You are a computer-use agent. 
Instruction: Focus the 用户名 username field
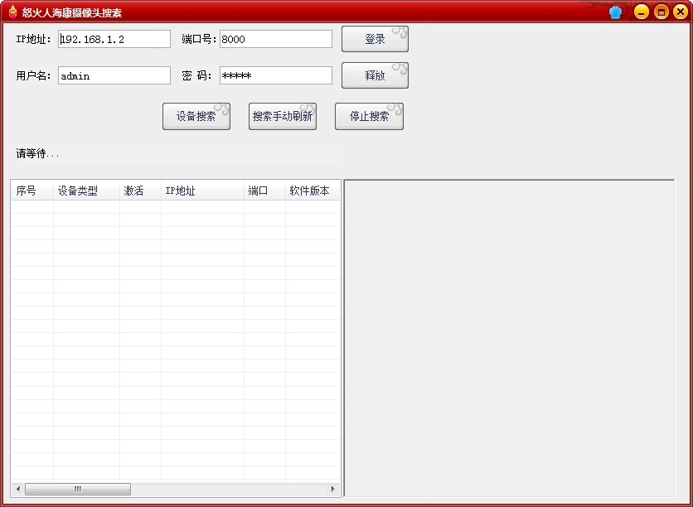click(114, 75)
